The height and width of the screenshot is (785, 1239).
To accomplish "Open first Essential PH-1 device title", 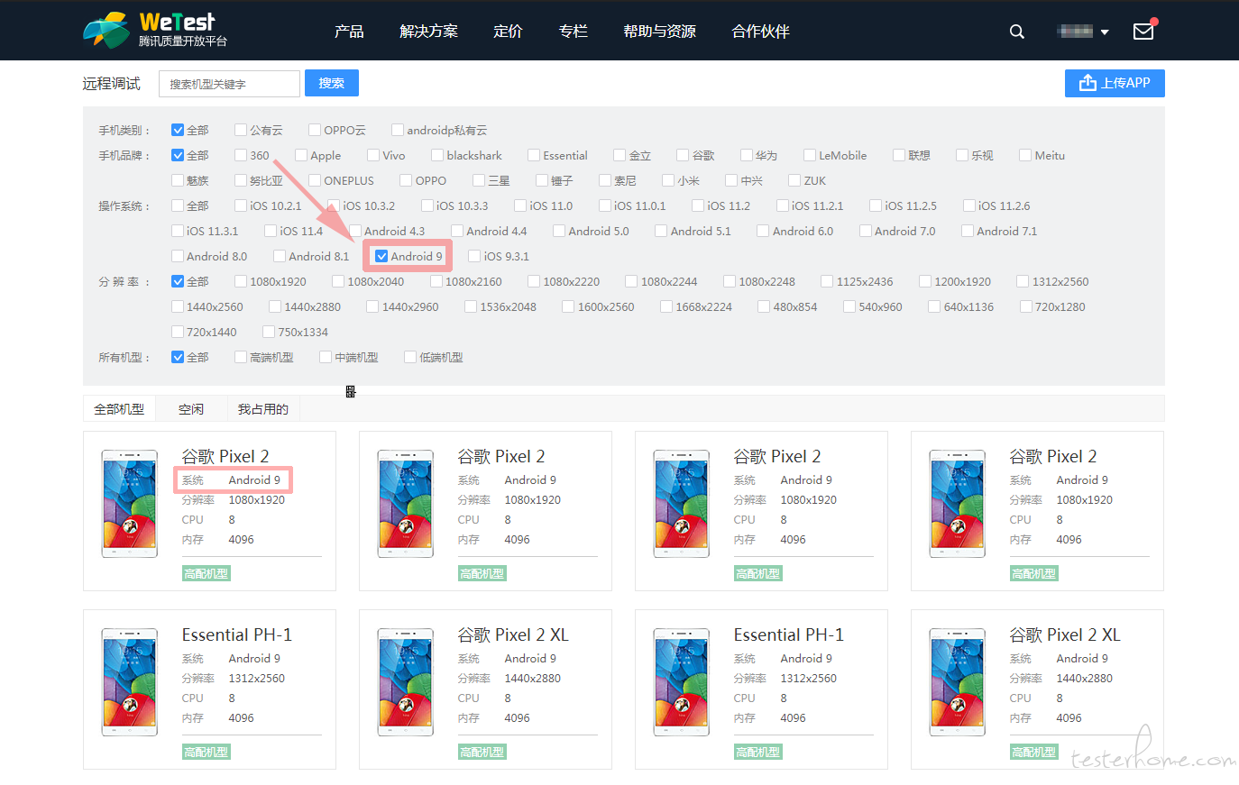I will (x=237, y=634).
